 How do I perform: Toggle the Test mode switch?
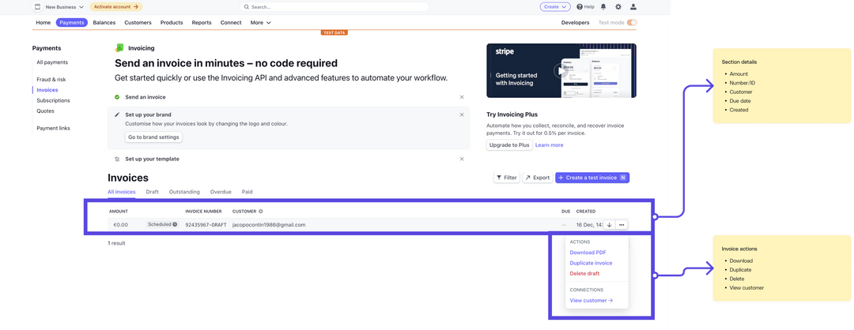pyautogui.click(x=631, y=23)
